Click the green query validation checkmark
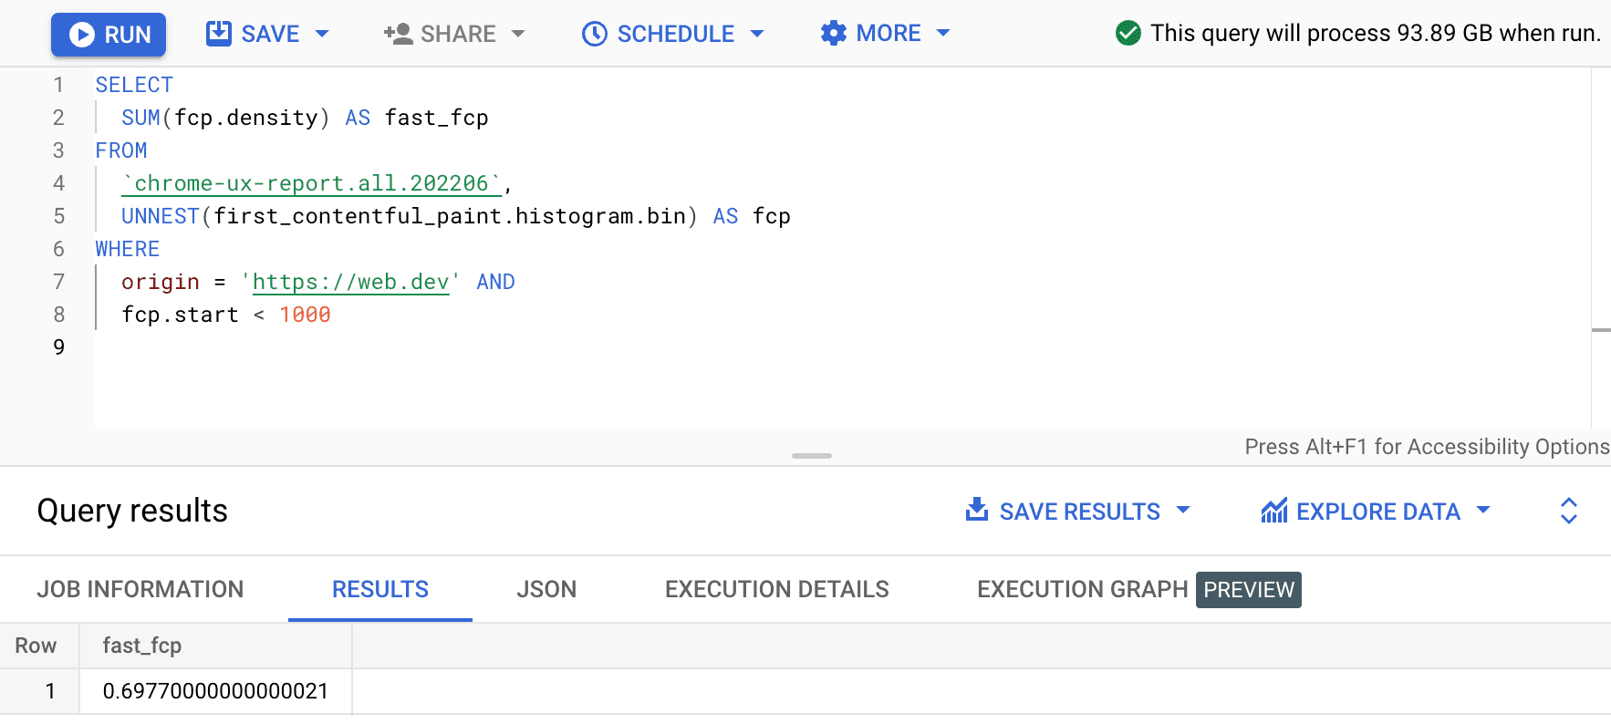 [1128, 34]
